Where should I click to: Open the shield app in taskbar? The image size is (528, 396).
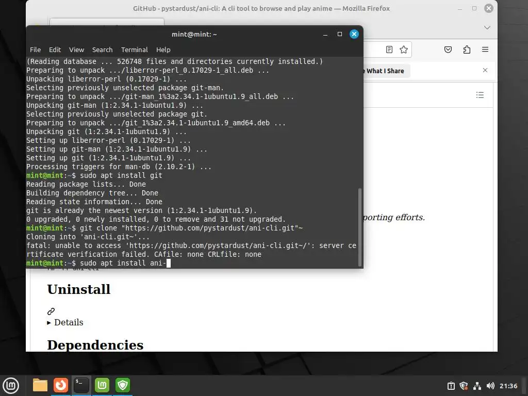pyautogui.click(x=123, y=385)
